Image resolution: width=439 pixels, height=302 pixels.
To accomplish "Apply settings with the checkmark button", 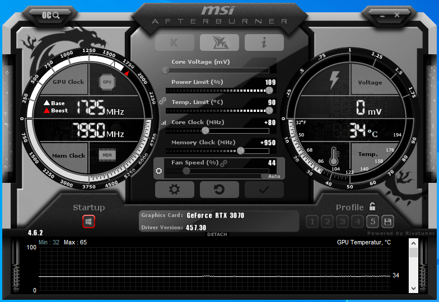I will coord(264,190).
